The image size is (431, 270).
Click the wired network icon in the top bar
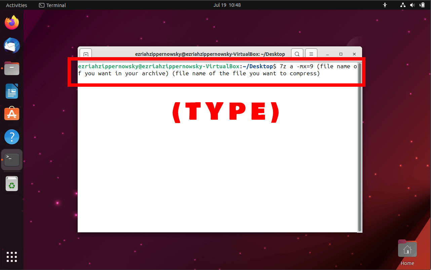[402, 5]
